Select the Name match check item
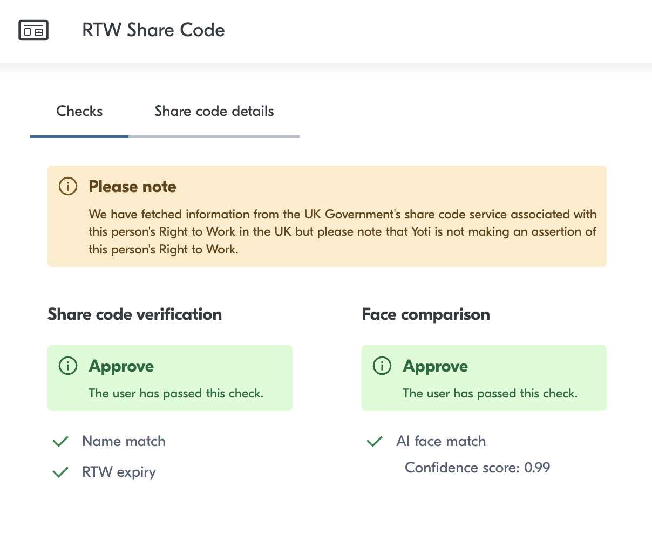The width and height of the screenshot is (652, 535). pos(124,441)
